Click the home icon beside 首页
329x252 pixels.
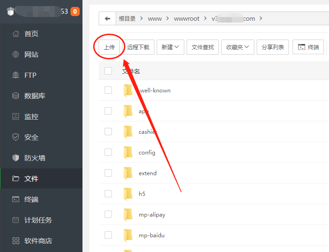16,34
